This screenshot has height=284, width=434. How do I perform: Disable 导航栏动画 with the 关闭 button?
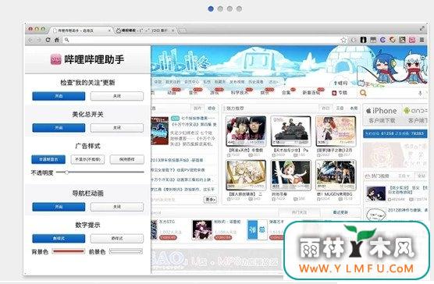pyautogui.click(x=117, y=207)
